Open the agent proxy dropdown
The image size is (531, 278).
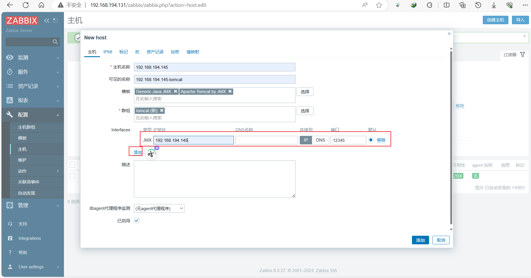click(159, 208)
